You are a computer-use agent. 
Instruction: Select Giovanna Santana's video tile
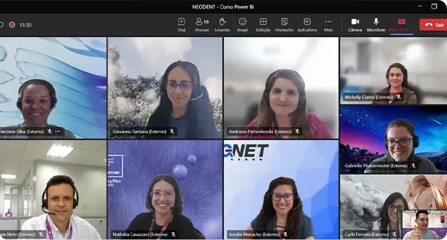click(x=165, y=88)
